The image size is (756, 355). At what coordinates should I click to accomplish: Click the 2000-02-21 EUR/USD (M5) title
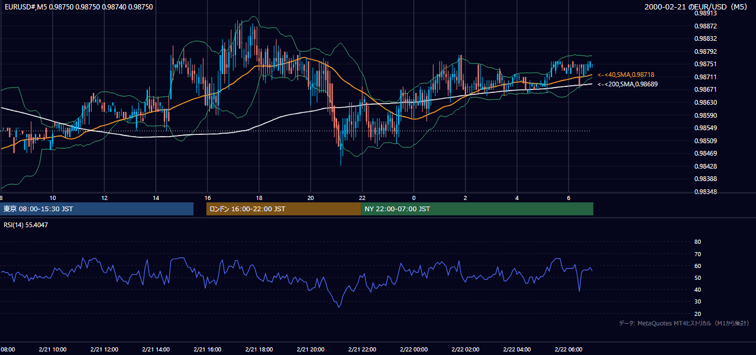coord(696,7)
